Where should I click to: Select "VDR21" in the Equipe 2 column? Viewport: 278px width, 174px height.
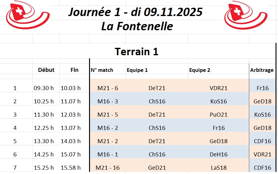tap(218, 88)
